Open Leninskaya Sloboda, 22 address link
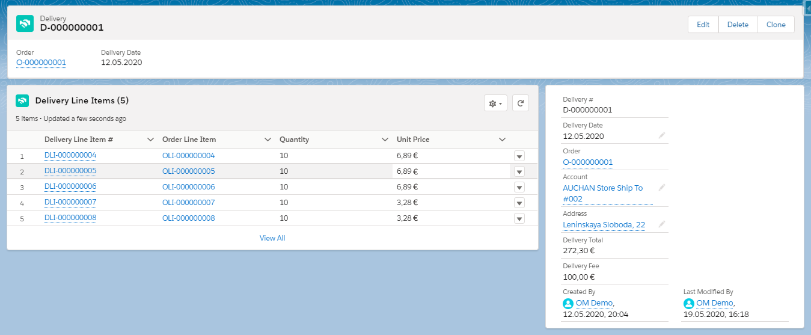 pos(604,225)
